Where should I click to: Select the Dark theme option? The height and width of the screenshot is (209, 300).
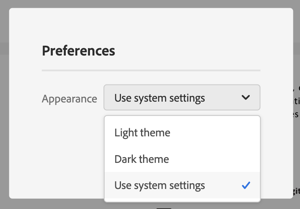pos(182,159)
